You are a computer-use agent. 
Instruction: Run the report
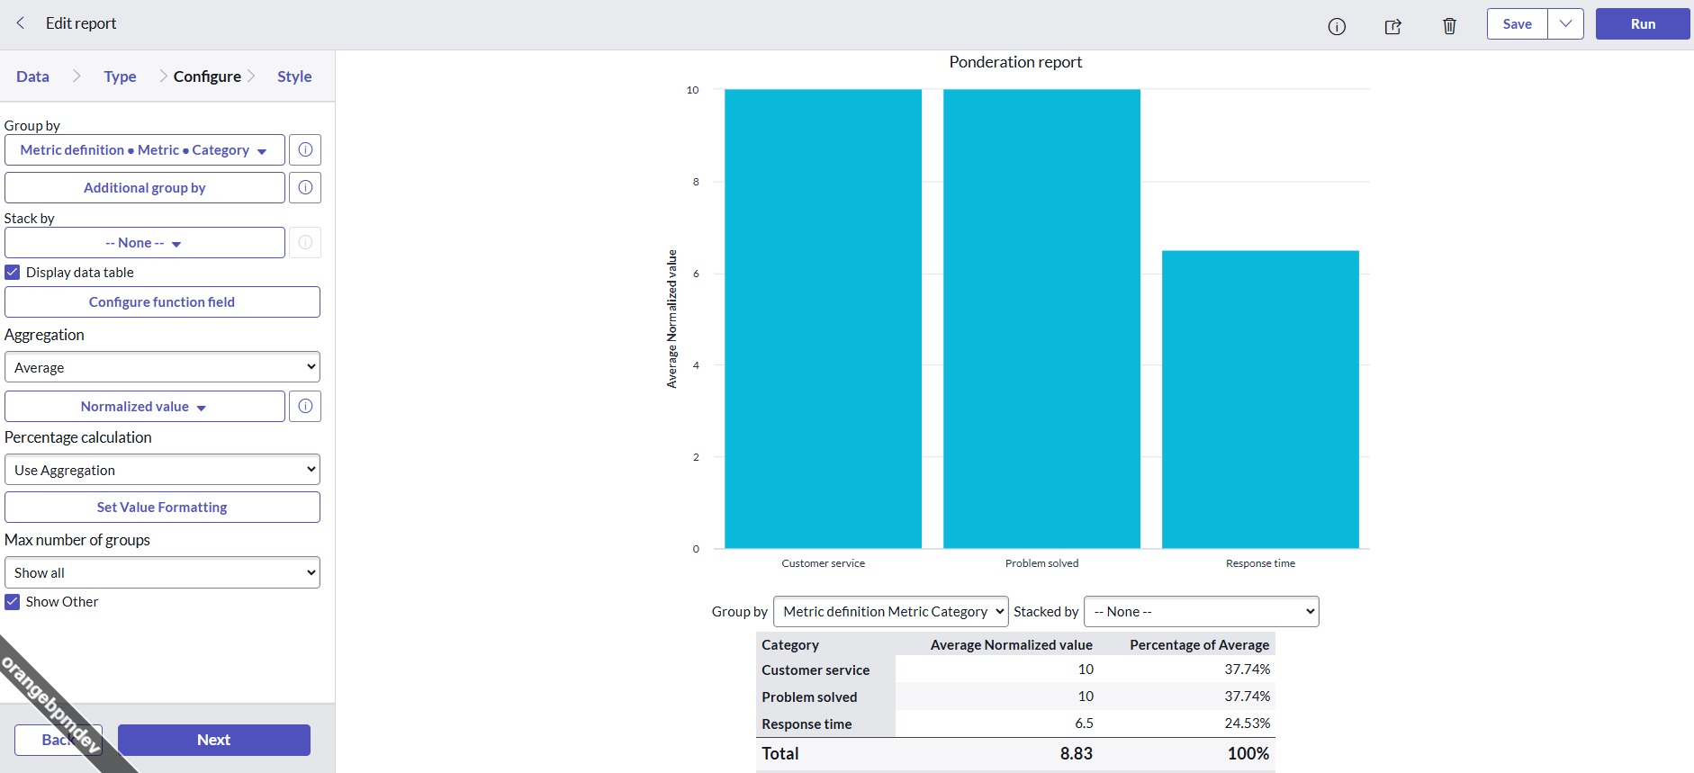(x=1643, y=24)
